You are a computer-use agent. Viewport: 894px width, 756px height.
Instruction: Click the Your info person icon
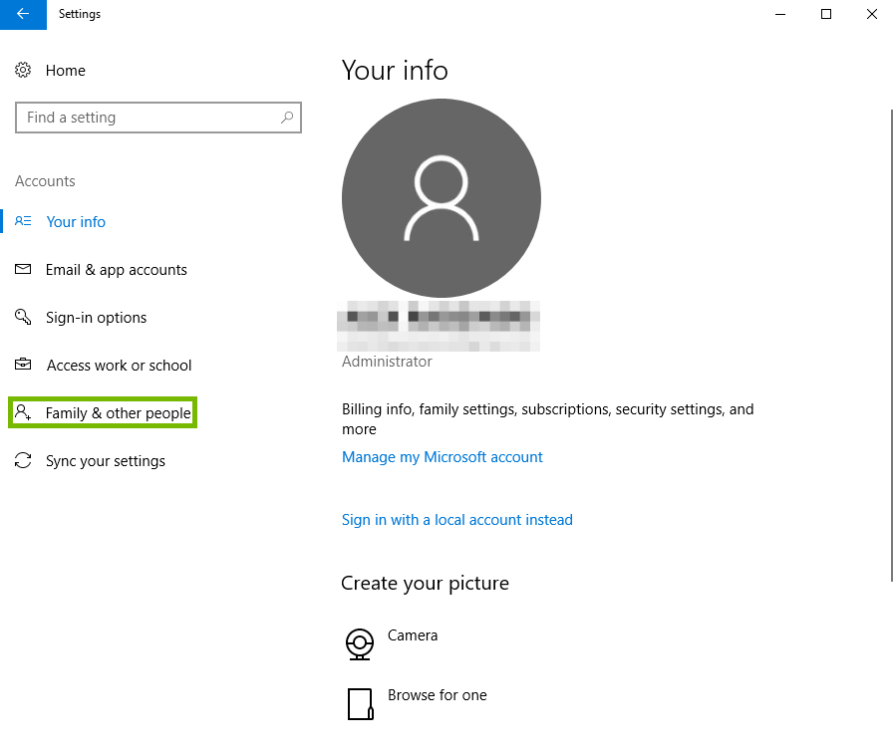coord(23,221)
